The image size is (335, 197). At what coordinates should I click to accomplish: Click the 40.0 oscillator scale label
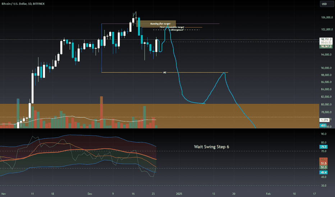click(x=324, y=177)
